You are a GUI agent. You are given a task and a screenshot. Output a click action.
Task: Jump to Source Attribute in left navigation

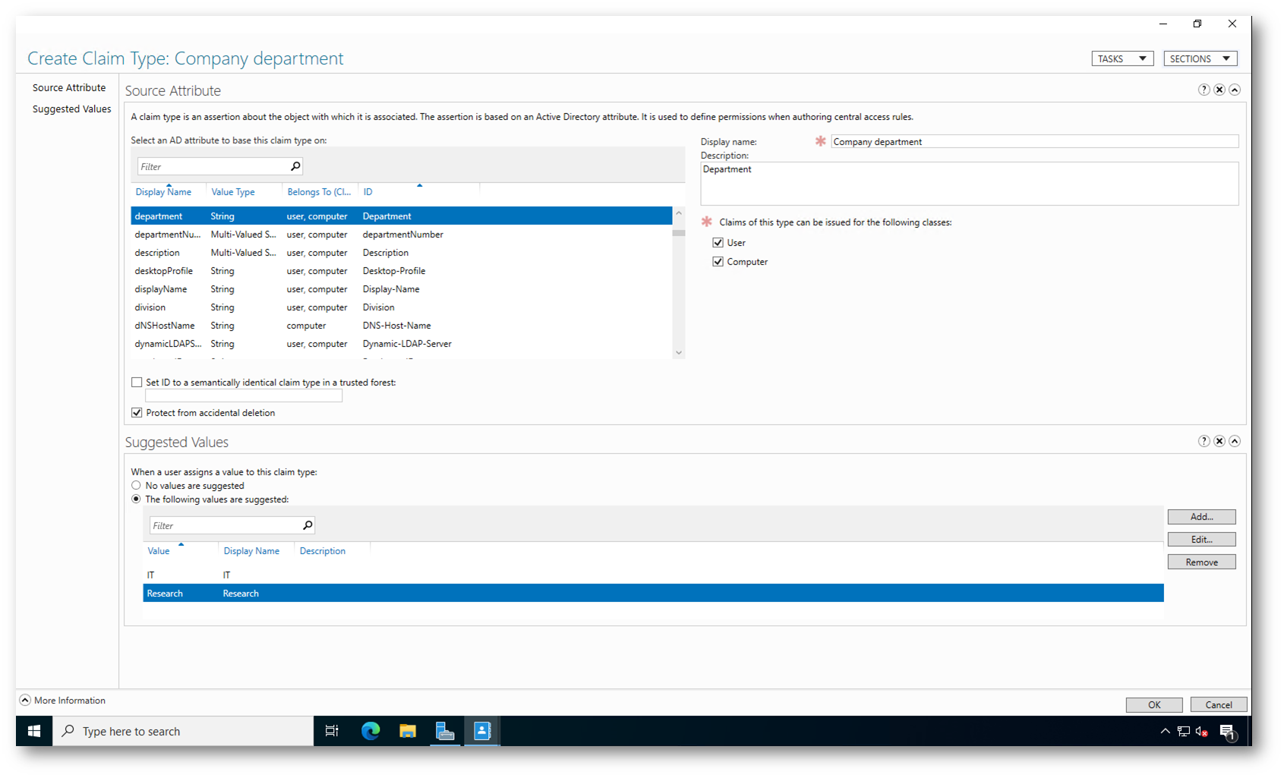click(69, 88)
